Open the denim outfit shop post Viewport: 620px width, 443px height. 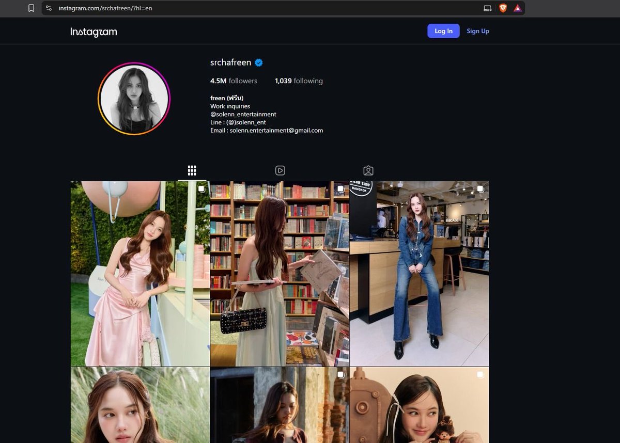(x=419, y=274)
